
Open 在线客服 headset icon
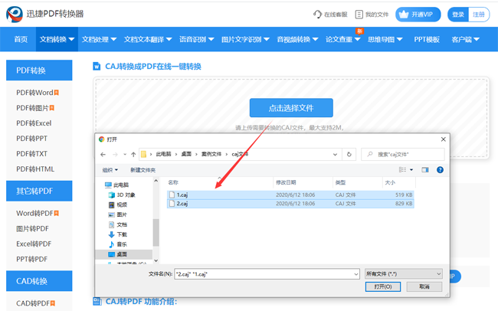(x=317, y=15)
